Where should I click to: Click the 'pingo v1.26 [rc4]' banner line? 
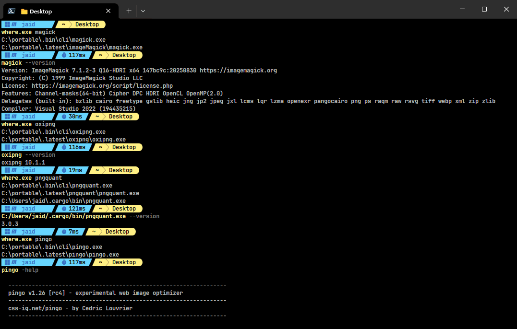pos(96,293)
